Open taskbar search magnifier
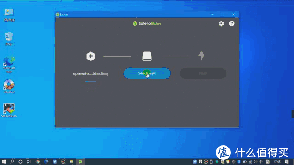294x165 pixels. pyautogui.click(x=12, y=162)
